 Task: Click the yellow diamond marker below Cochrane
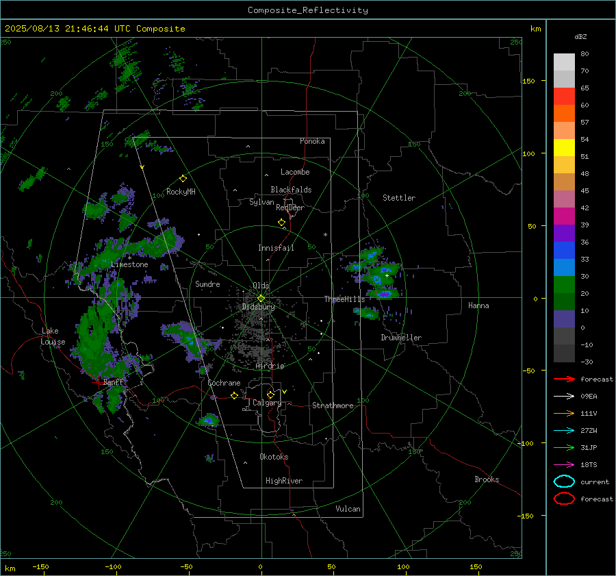pyautogui.click(x=234, y=396)
